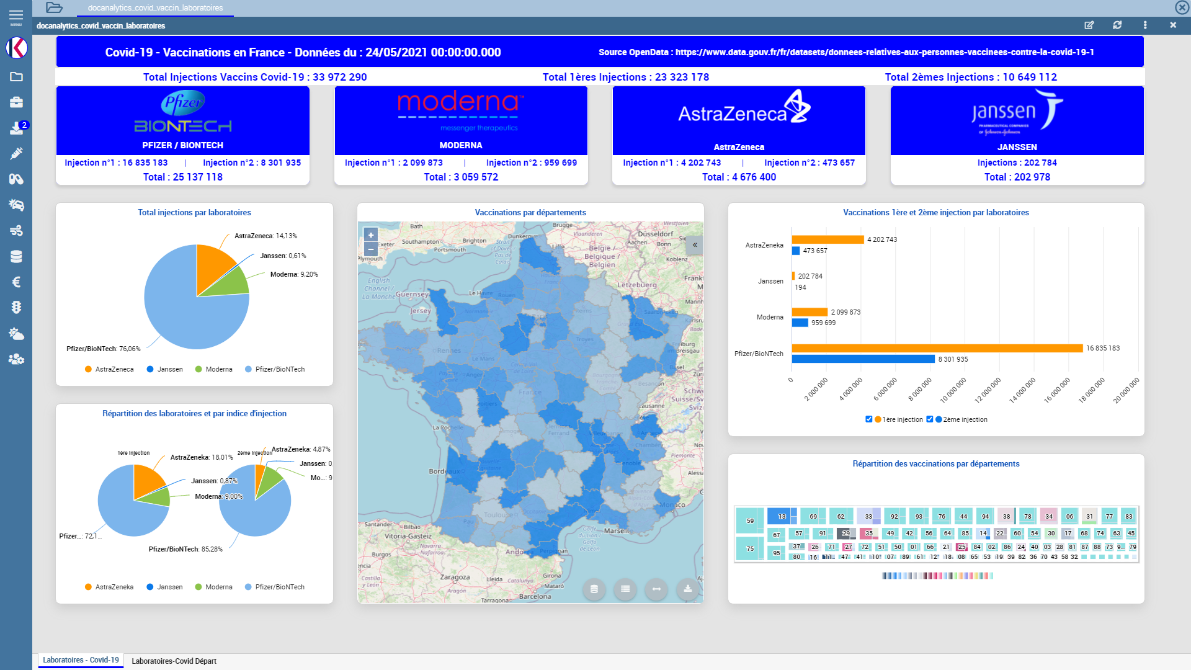Close the dashboard with the header X
Viewport: 1191px width, 670px height.
pyautogui.click(x=1173, y=25)
